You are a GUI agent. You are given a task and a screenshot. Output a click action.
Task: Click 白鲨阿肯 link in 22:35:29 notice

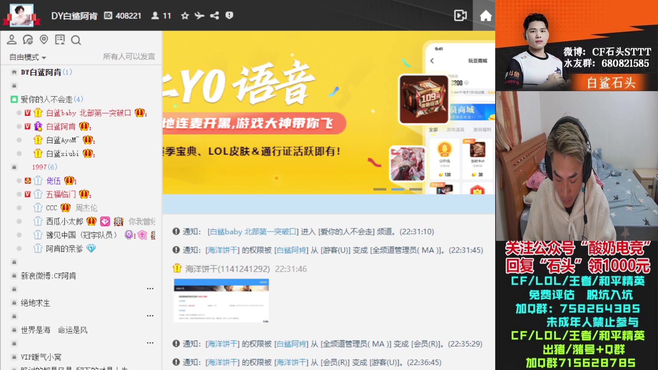pyautogui.click(x=291, y=344)
